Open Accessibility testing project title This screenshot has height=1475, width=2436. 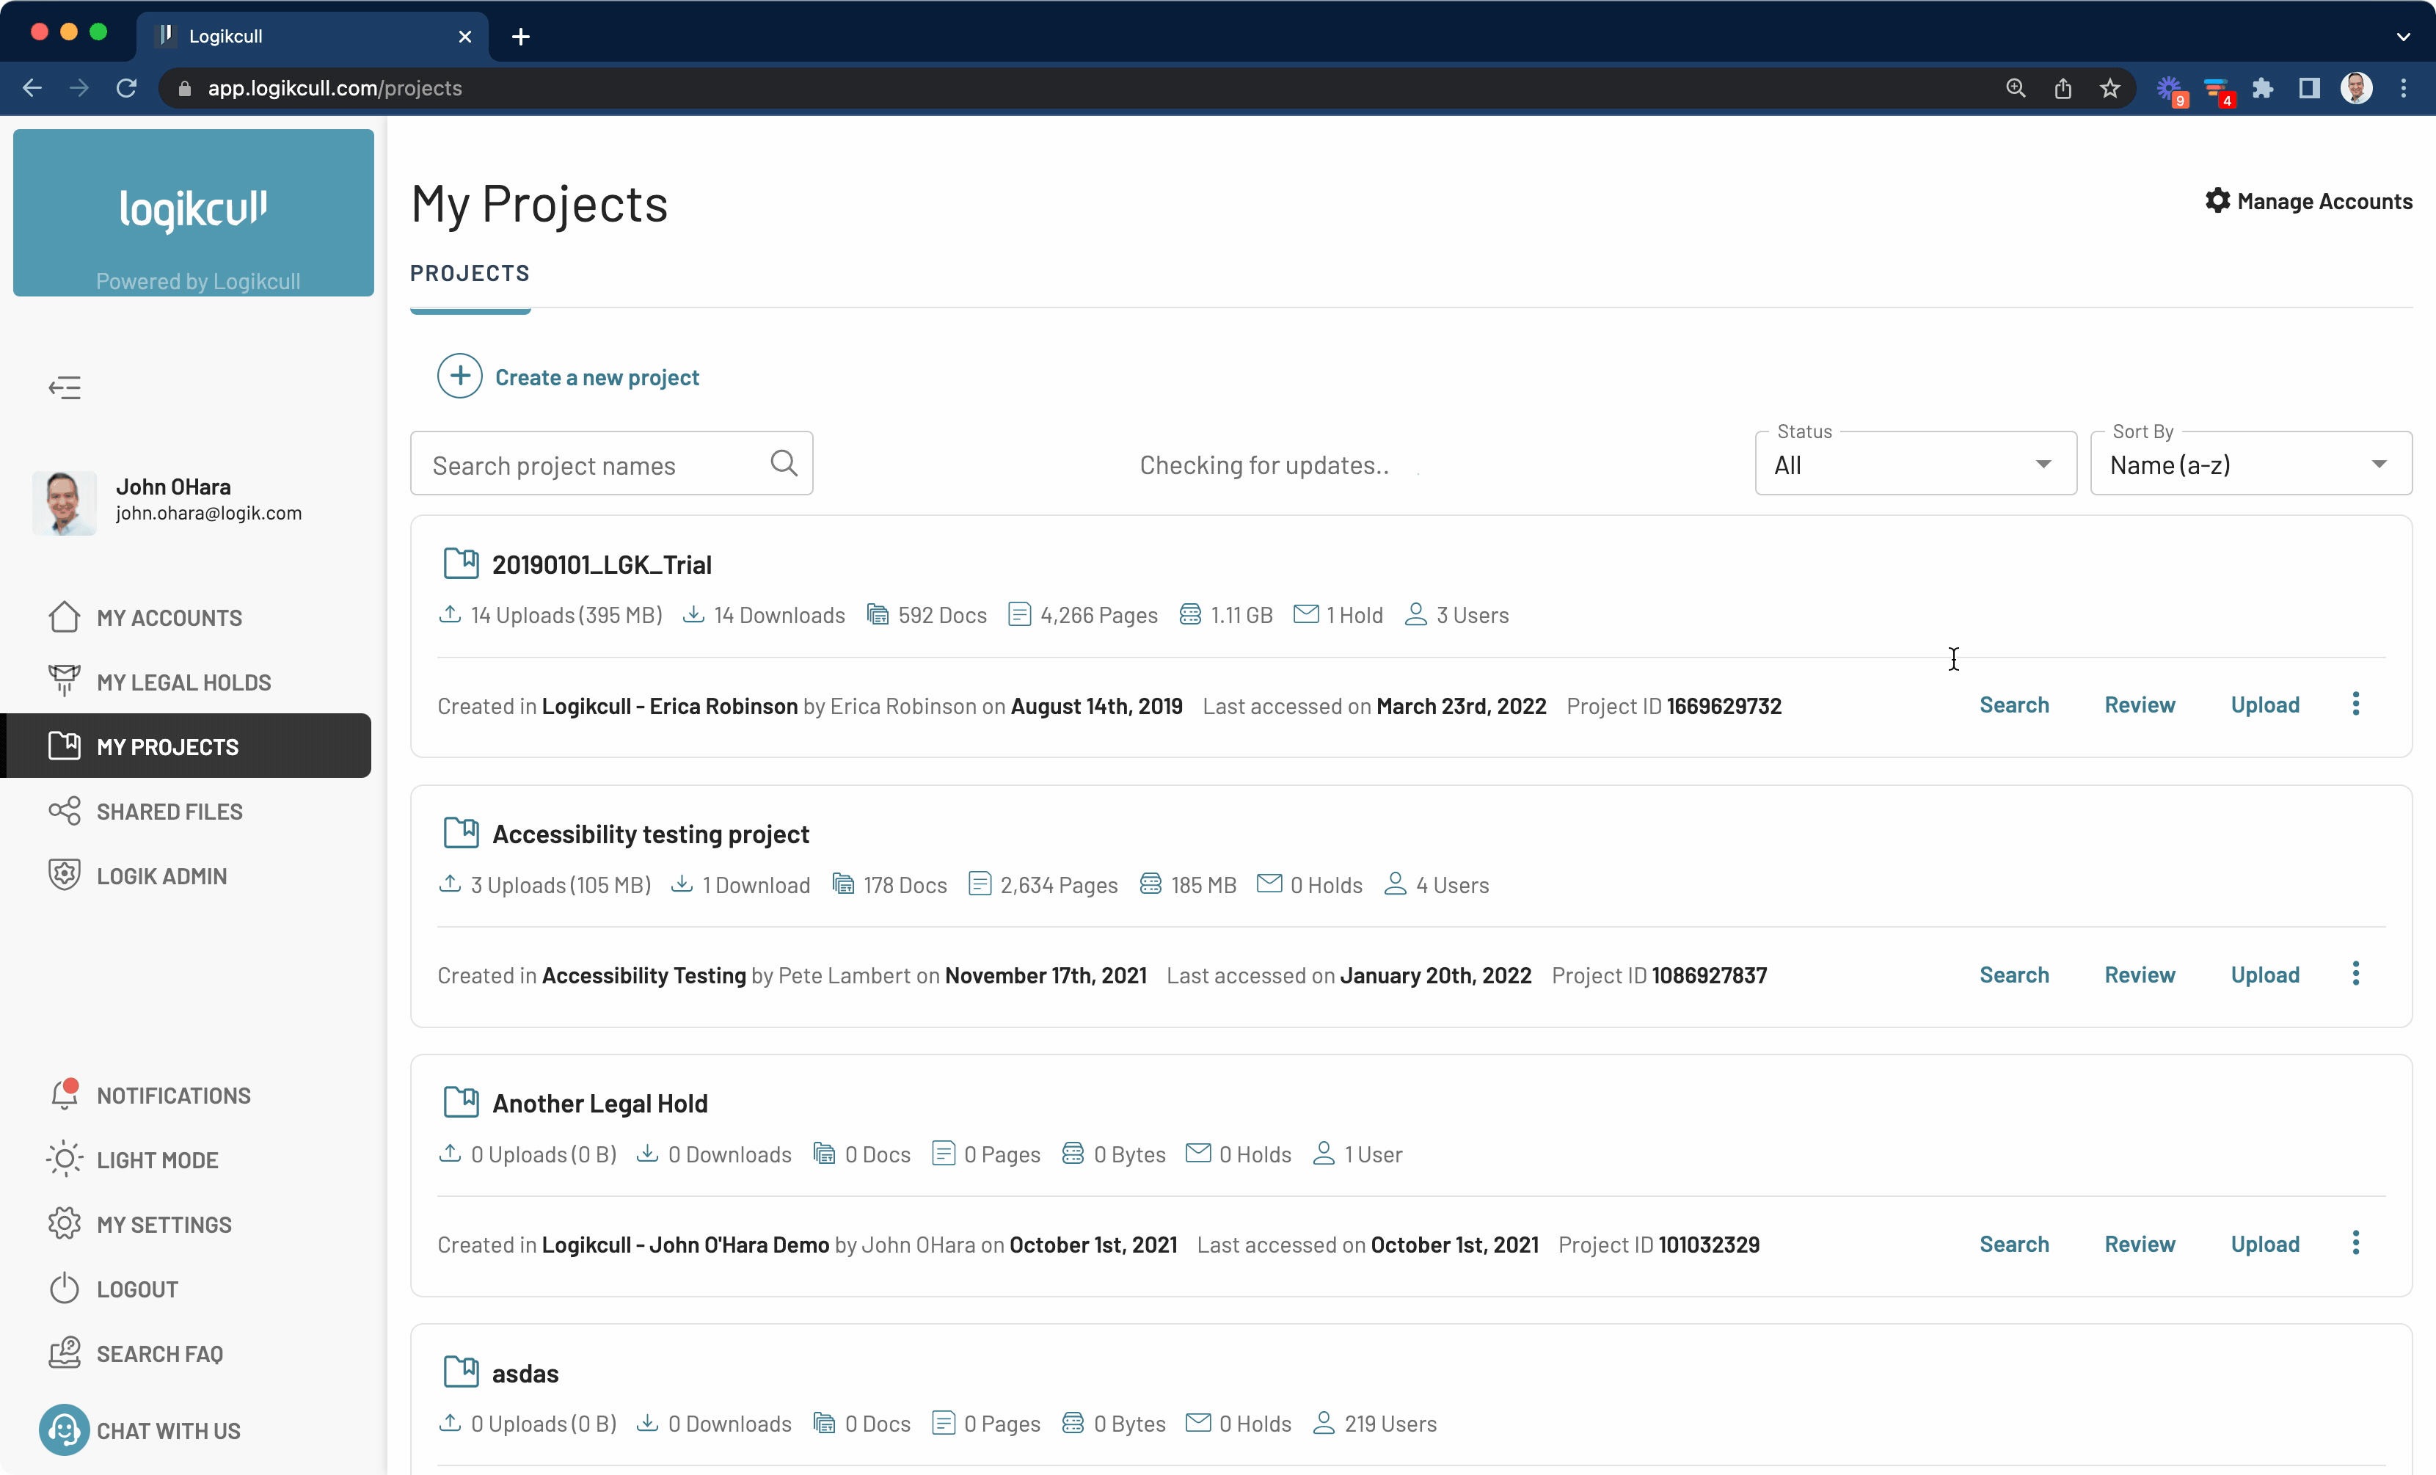[x=651, y=834]
